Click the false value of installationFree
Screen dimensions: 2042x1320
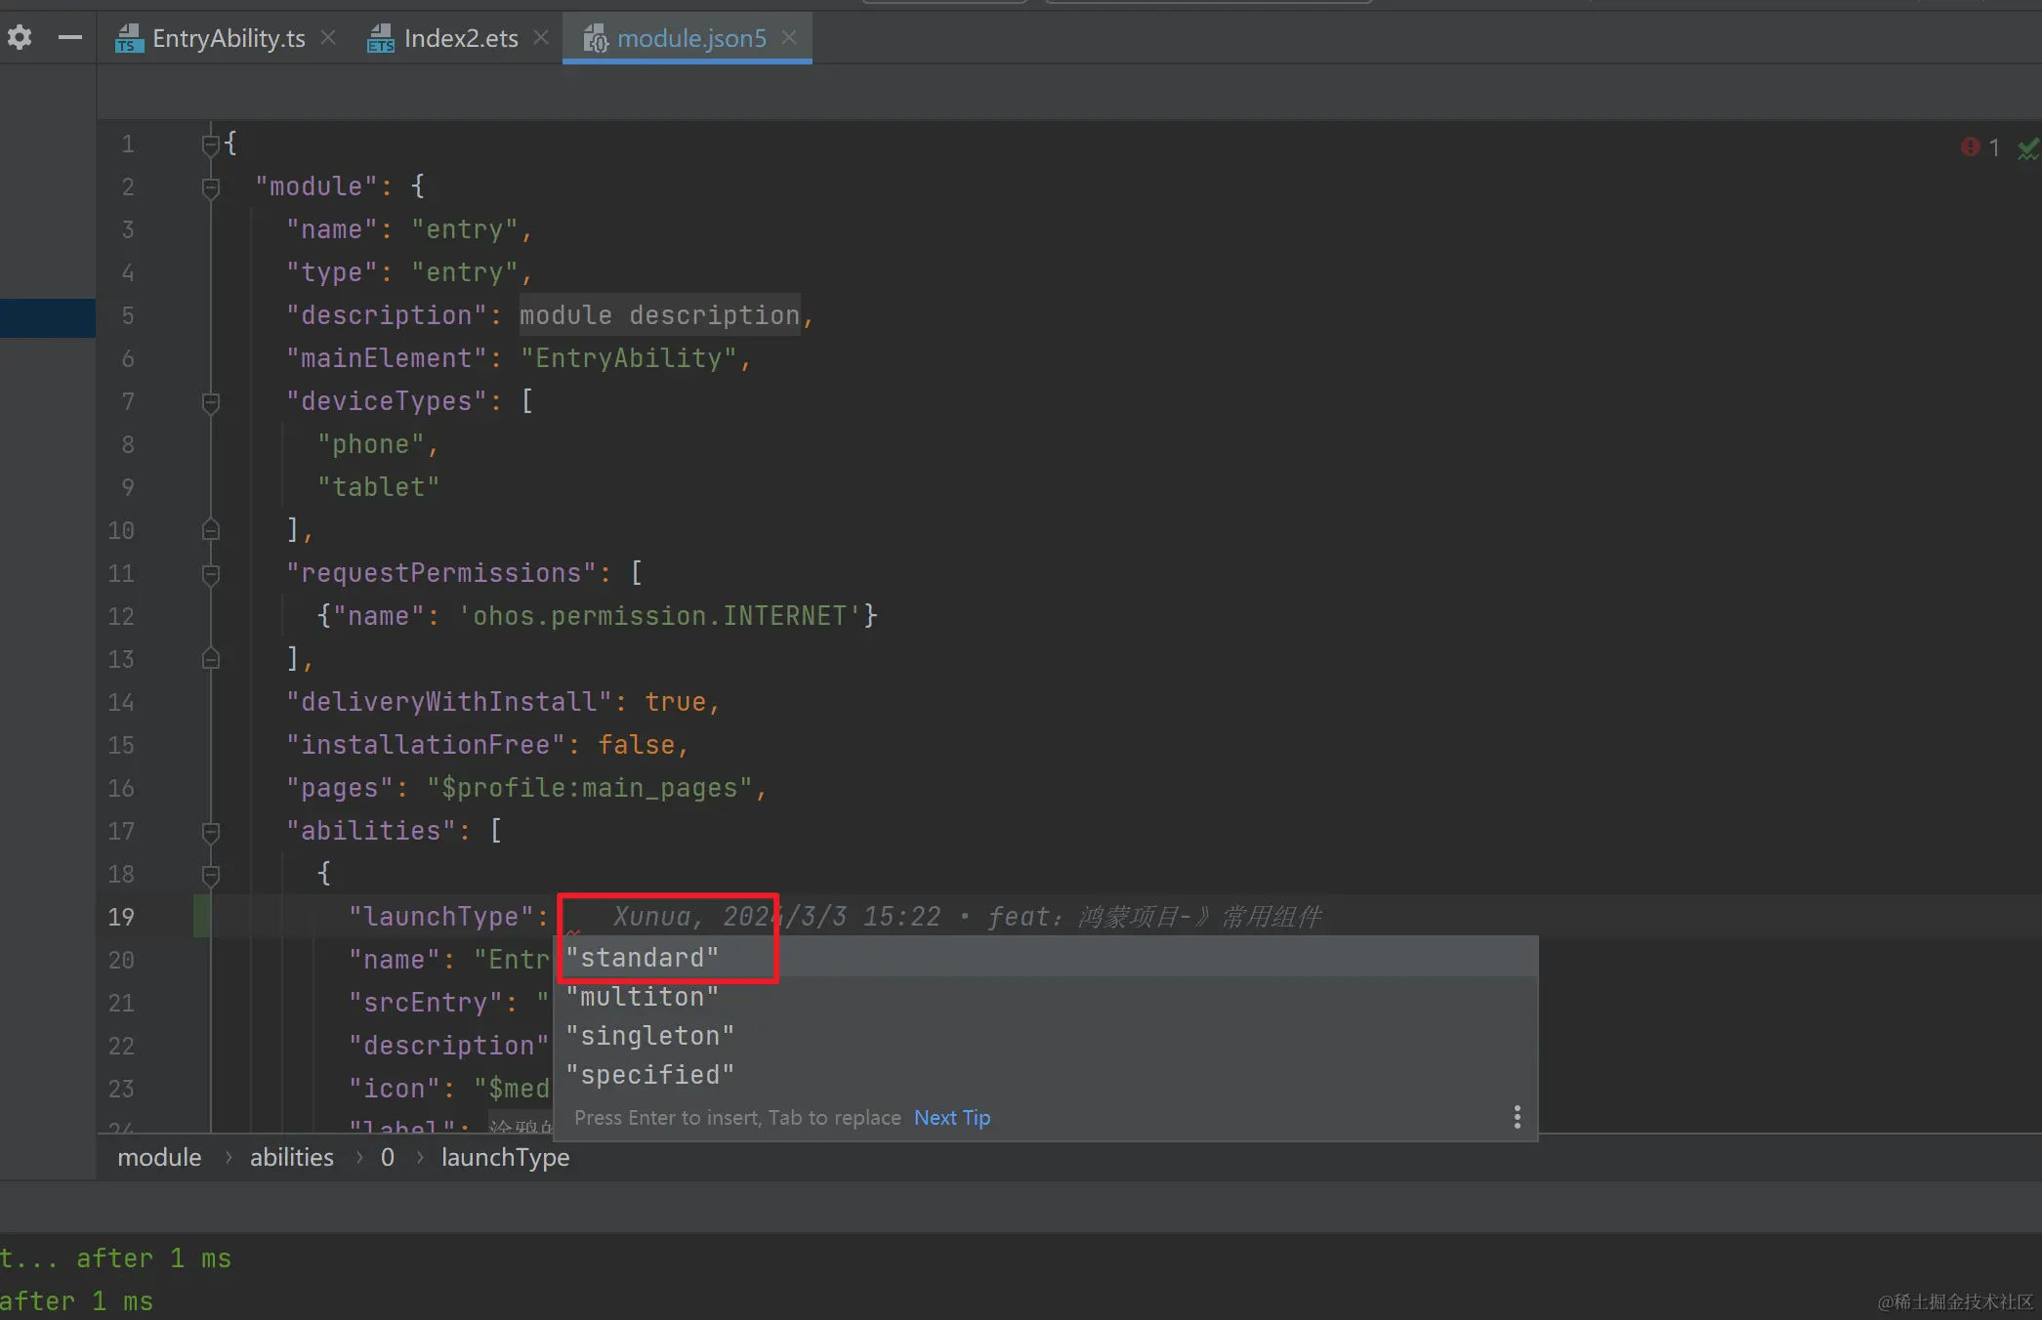[636, 745]
